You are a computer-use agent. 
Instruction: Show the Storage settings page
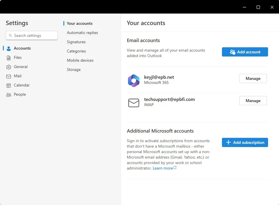pos(74,70)
